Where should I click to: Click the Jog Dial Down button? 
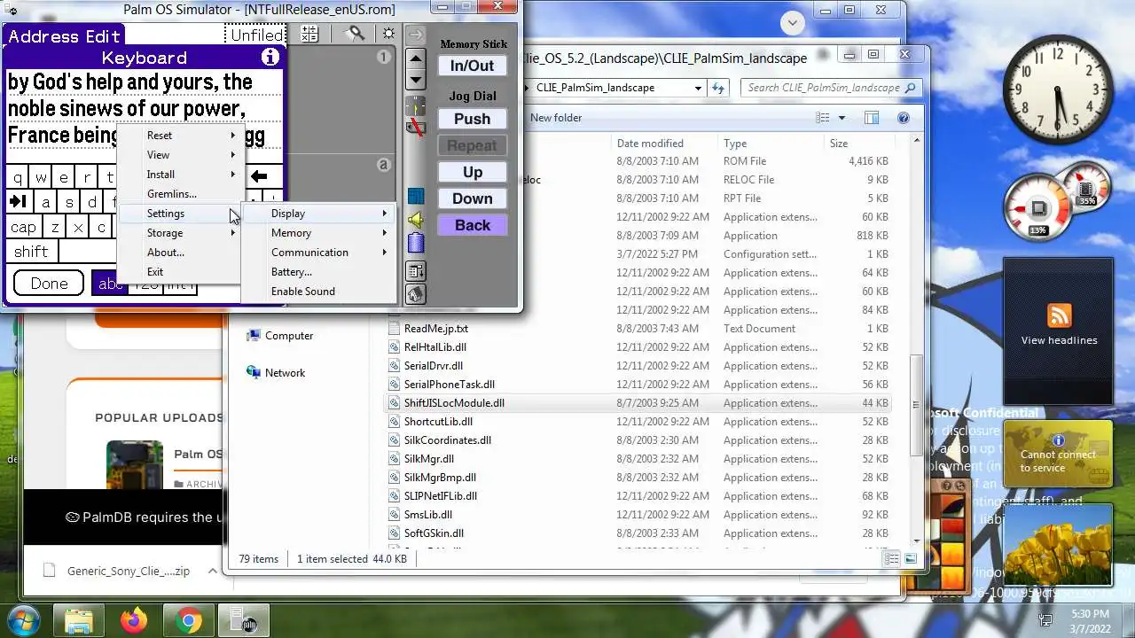472,198
